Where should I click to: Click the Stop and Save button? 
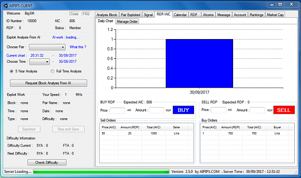(x=68, y=129)
